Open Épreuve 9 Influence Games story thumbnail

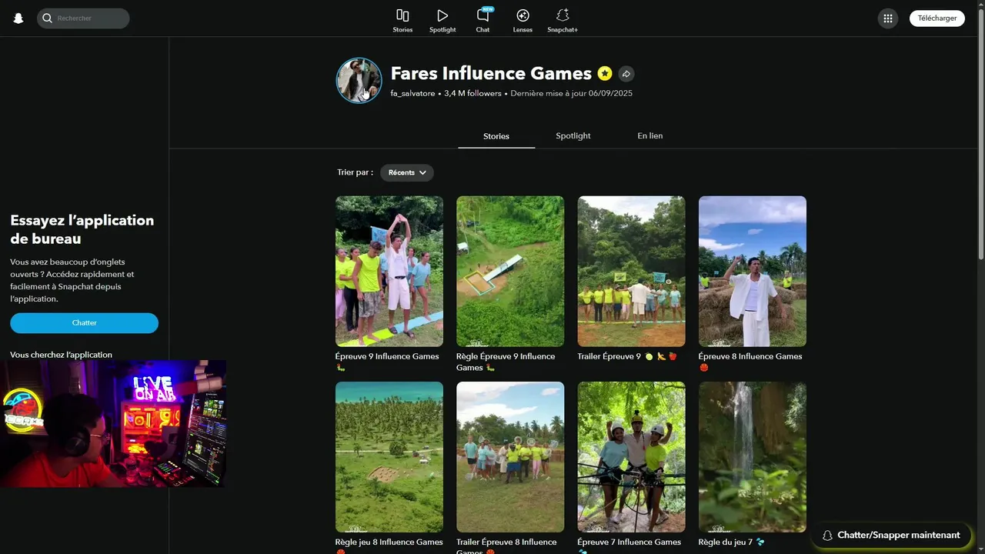389,271
